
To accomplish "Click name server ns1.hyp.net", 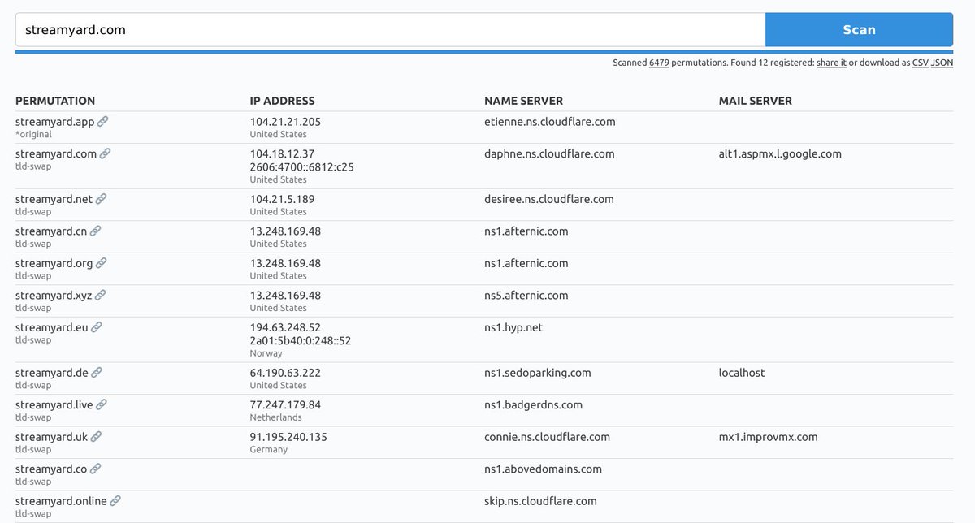I will [513, 327].
